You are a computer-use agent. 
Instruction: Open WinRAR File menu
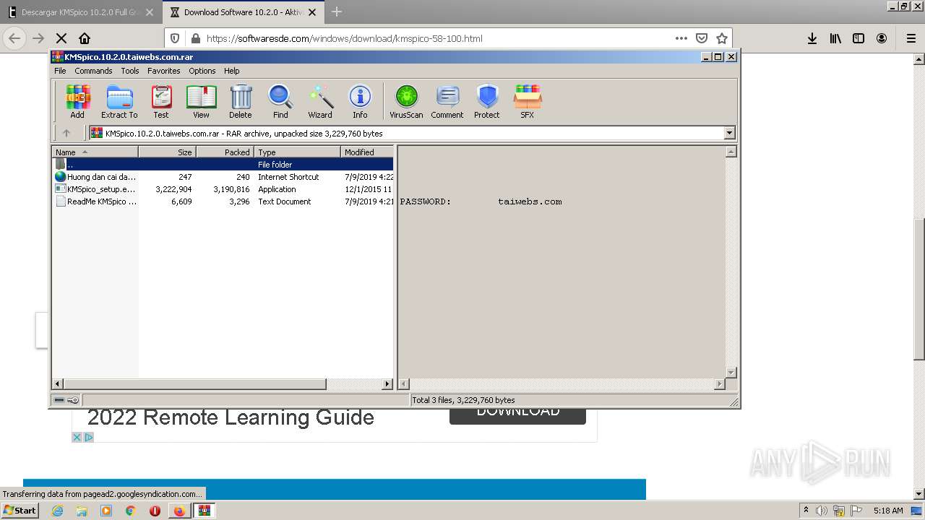[x=60, y=71]
